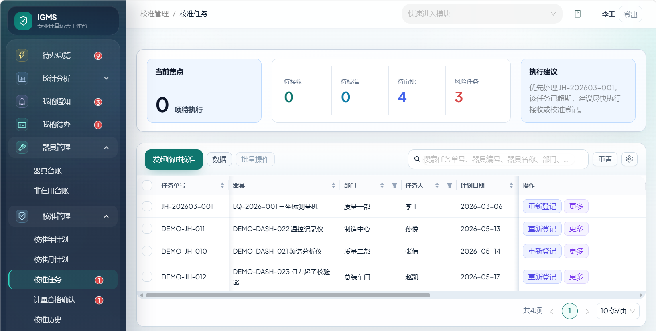Open 更多 for task DEMO-JH-012
This screenshot has width=656, height=331.
click(576, 277)
